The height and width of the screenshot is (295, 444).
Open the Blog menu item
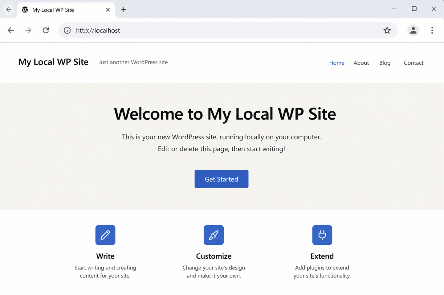[x=385, y=63]
